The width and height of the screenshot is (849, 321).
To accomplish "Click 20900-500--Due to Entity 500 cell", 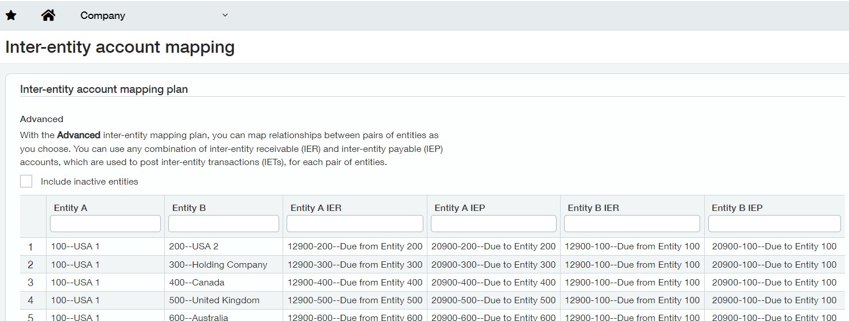I will pos(493,300).
